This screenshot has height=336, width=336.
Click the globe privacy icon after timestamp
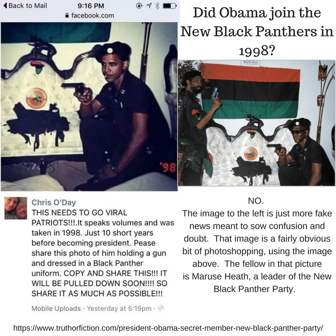(x=161, y=308)
